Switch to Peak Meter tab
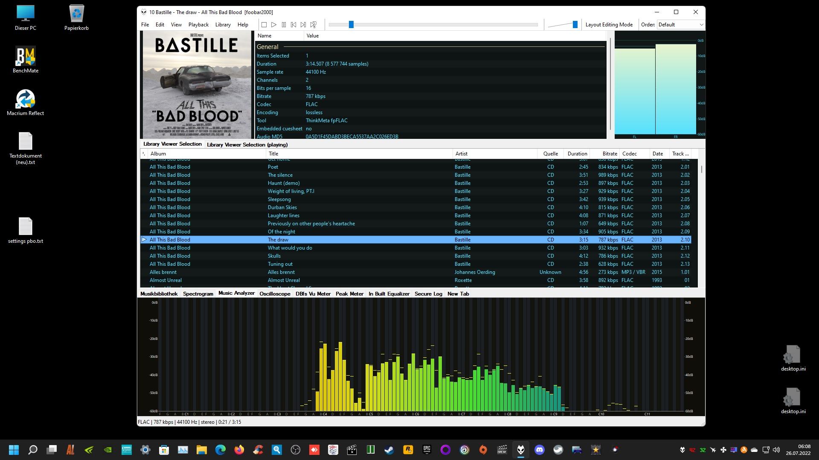Screen dimensions: 819x460 349,294
